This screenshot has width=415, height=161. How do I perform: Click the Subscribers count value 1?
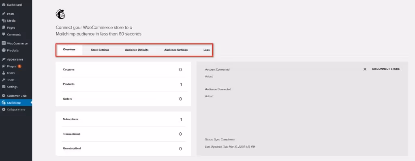(181, 119)
